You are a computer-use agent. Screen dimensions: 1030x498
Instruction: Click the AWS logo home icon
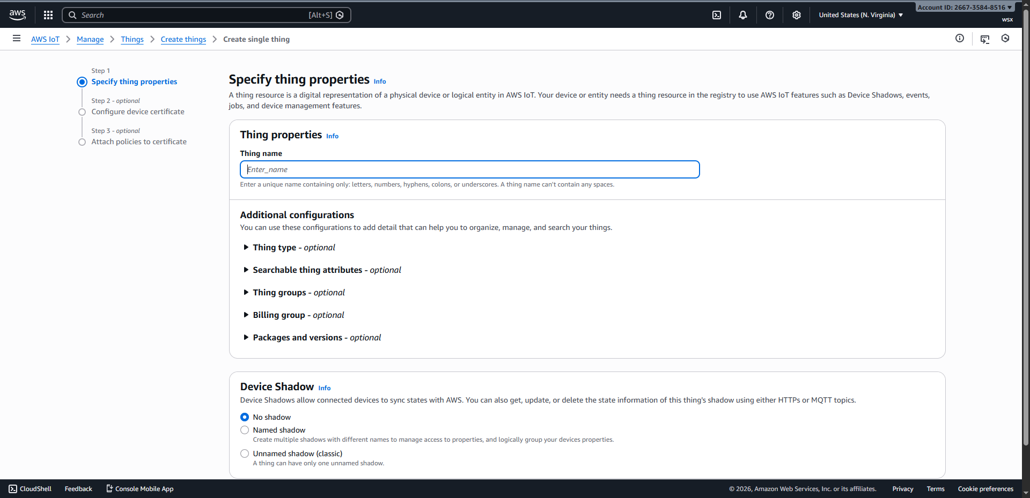17,15
